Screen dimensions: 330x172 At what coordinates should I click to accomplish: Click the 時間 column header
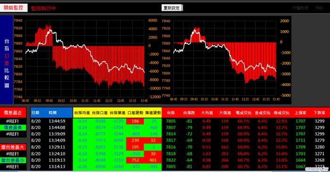click(53, 113)
